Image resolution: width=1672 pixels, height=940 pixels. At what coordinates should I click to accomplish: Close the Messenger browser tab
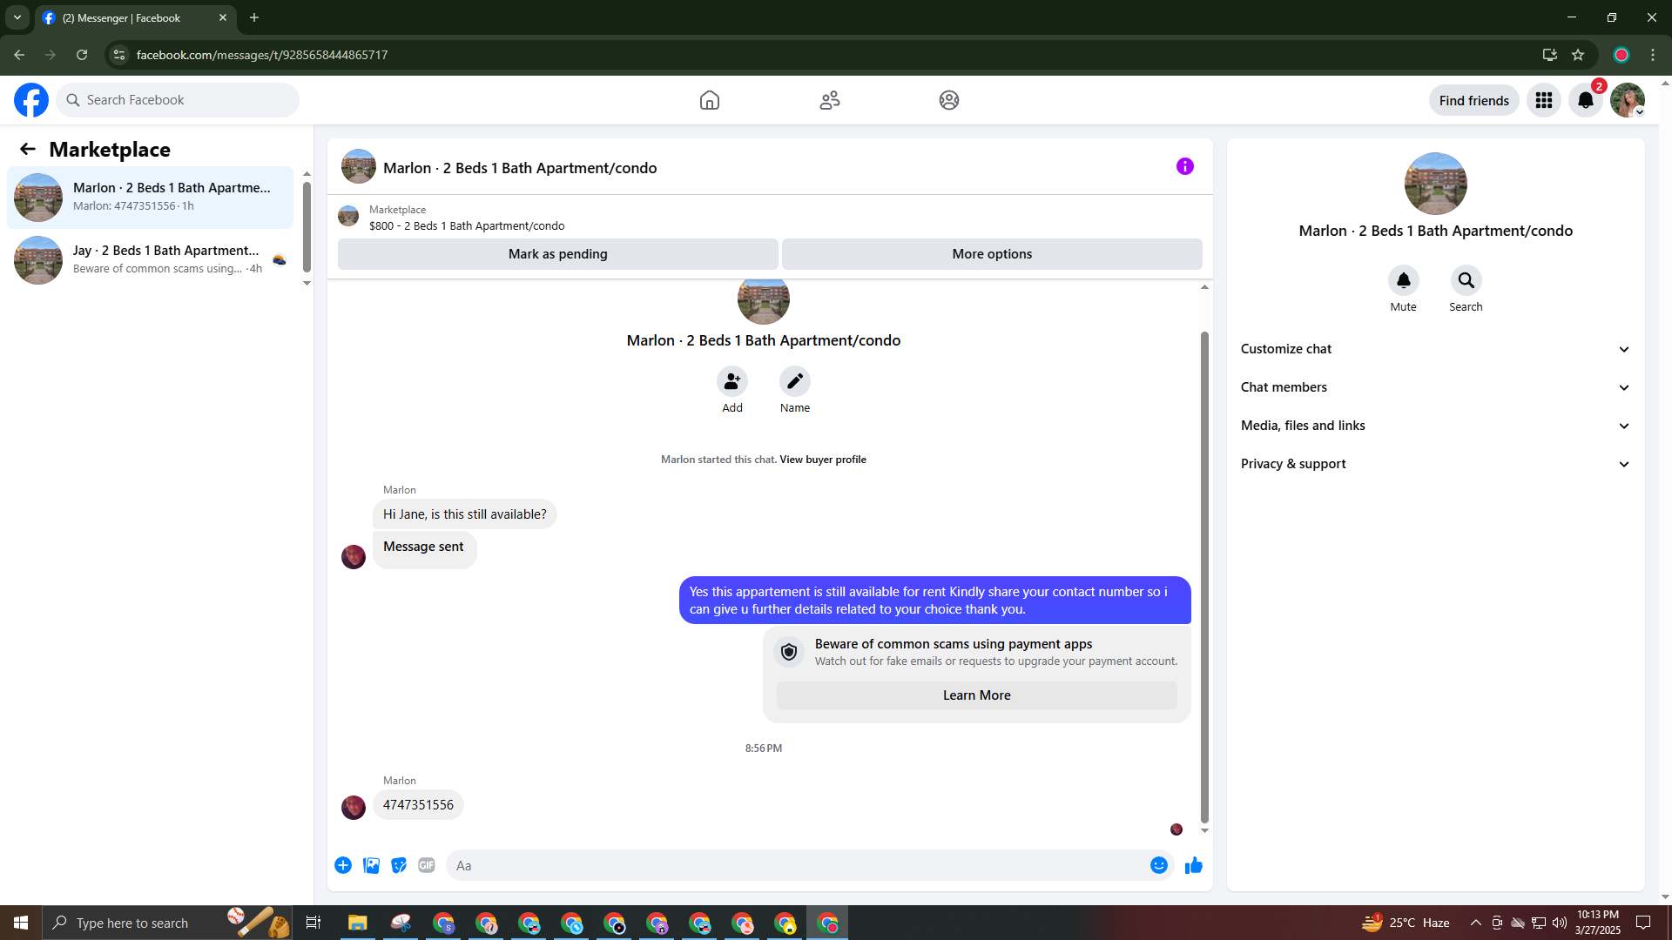223,17
